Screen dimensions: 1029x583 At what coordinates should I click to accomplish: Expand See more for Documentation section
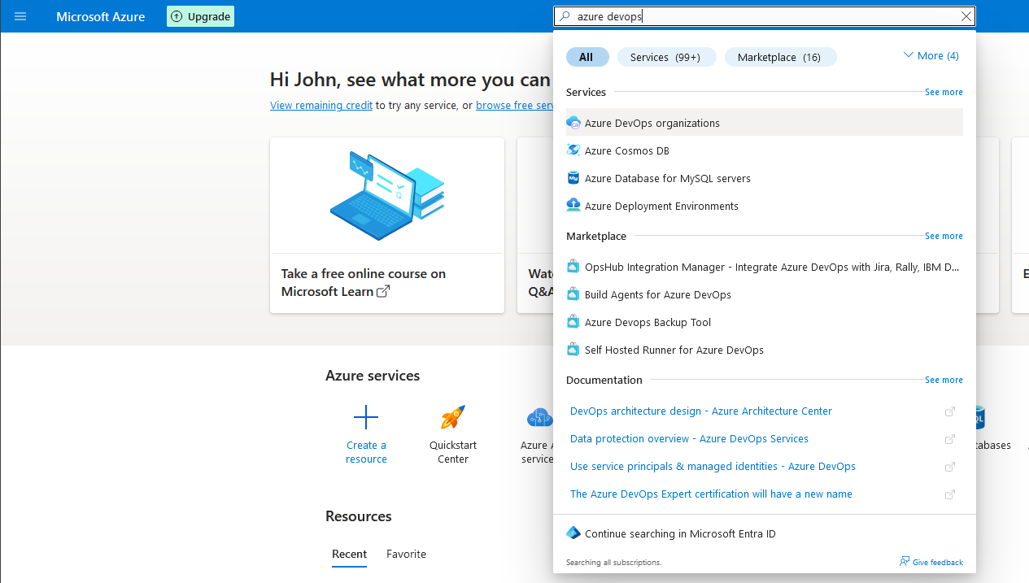[x=944, y=380]
